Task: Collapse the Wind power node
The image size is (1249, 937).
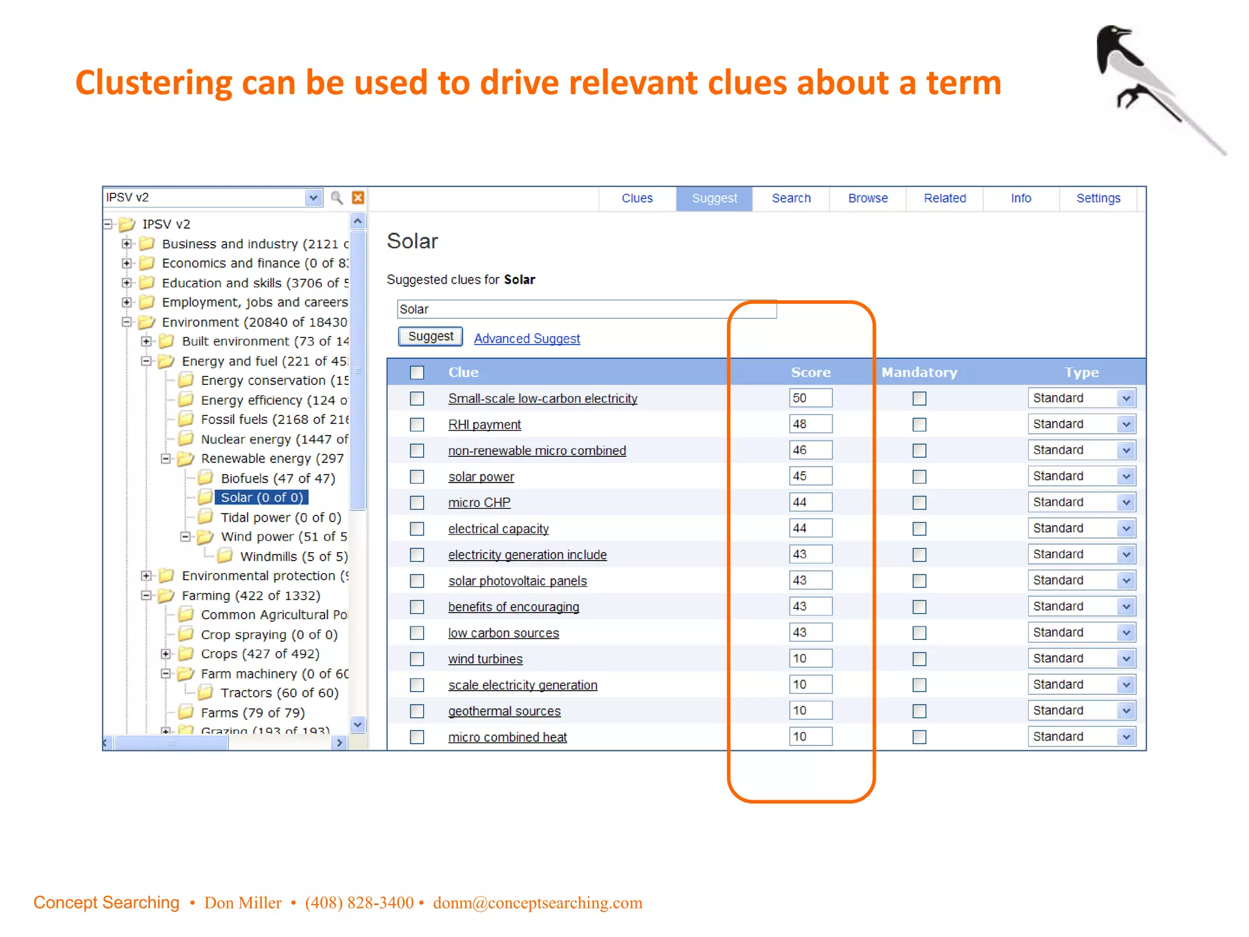Action: pyautogui.click(x=185, y=536)
